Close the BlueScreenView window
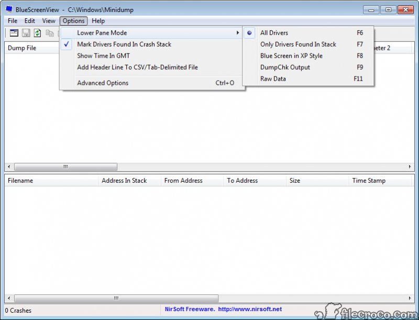Screen dimensions: 419x320 pos(405,10)
